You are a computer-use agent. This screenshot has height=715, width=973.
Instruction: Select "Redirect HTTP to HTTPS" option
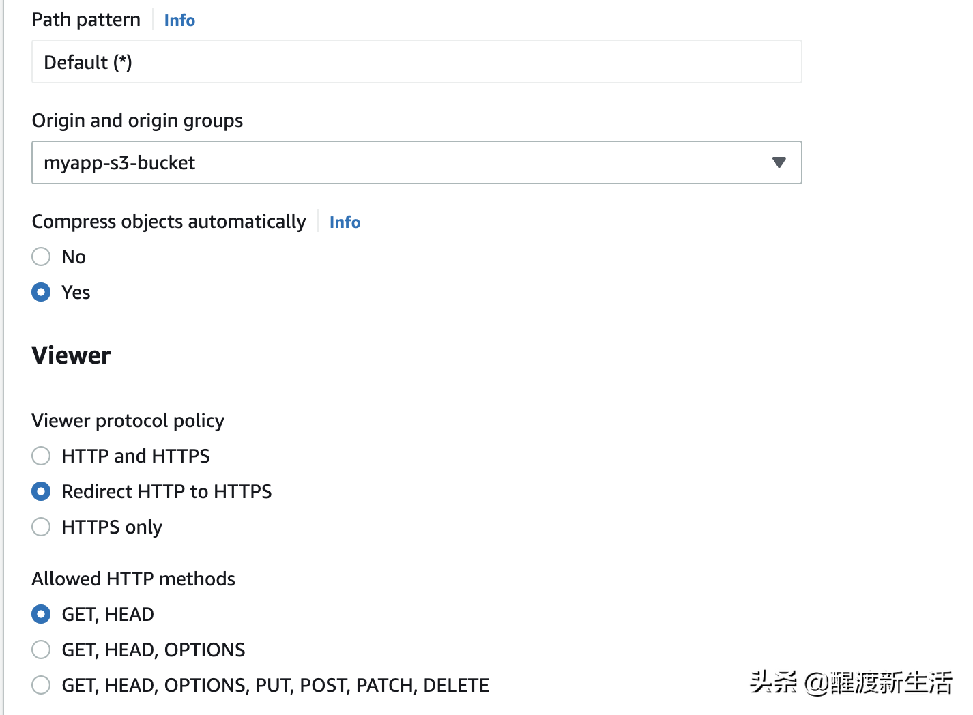[41, 491]
